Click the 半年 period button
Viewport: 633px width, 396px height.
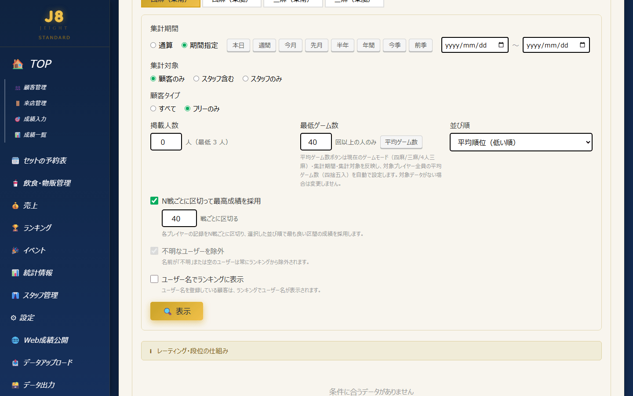coord(342,45)
